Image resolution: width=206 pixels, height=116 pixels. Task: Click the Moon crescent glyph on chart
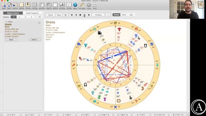coord(142,89)
